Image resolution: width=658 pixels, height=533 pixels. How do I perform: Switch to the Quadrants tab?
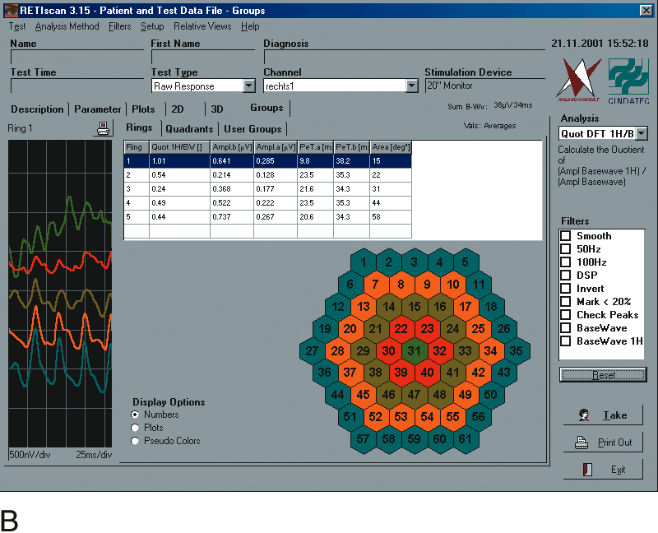pos(189,128)
